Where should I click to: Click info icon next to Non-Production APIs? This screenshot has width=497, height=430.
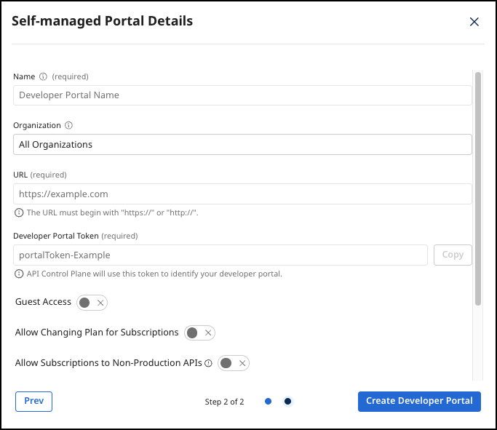[x=208, y=363]
